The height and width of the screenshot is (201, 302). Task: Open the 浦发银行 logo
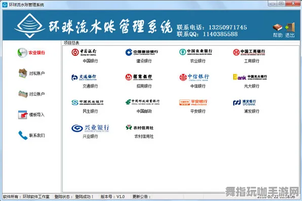tap(244, 102)
